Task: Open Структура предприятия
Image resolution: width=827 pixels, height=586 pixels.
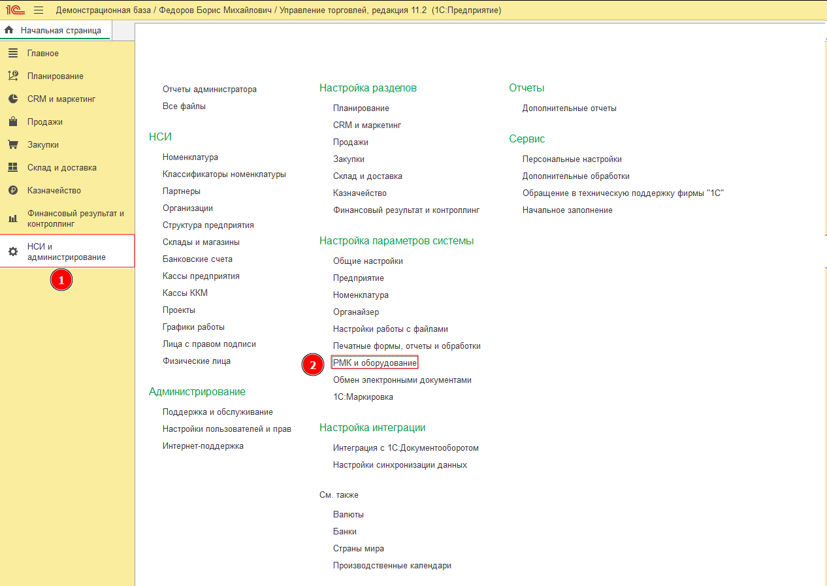Action: 208,225
